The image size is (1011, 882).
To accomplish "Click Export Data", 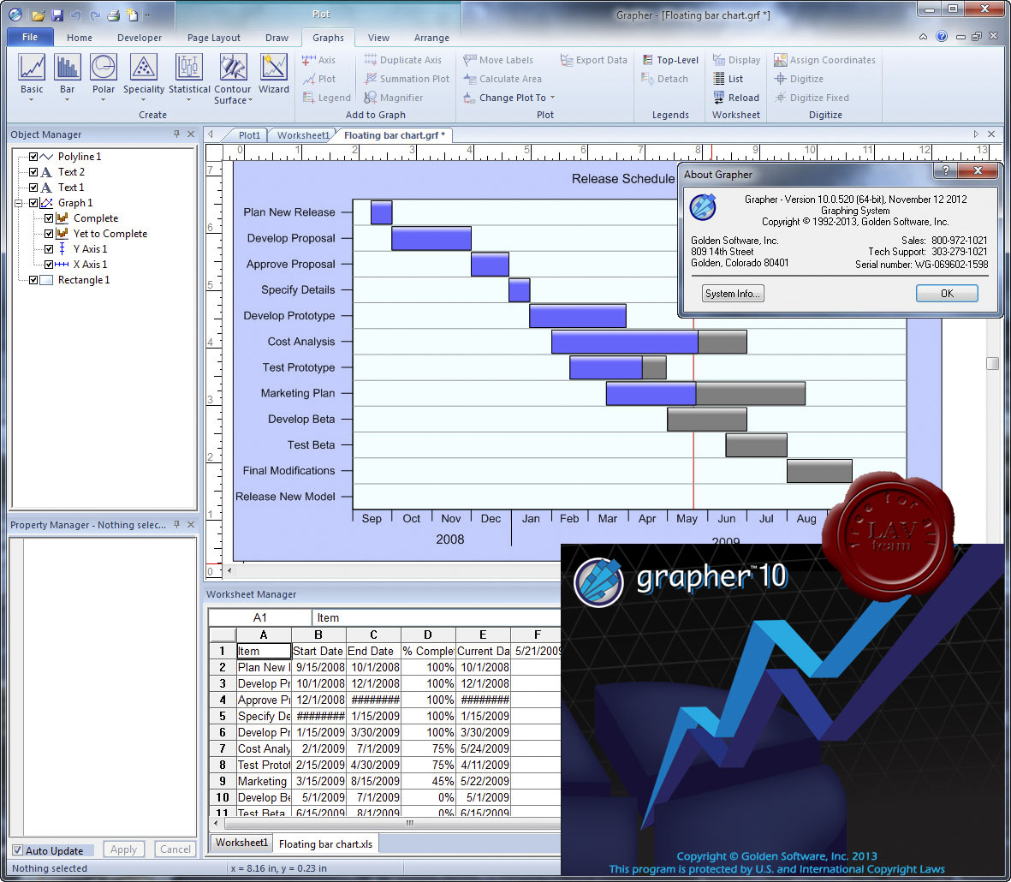I will [x=593, y=60].
